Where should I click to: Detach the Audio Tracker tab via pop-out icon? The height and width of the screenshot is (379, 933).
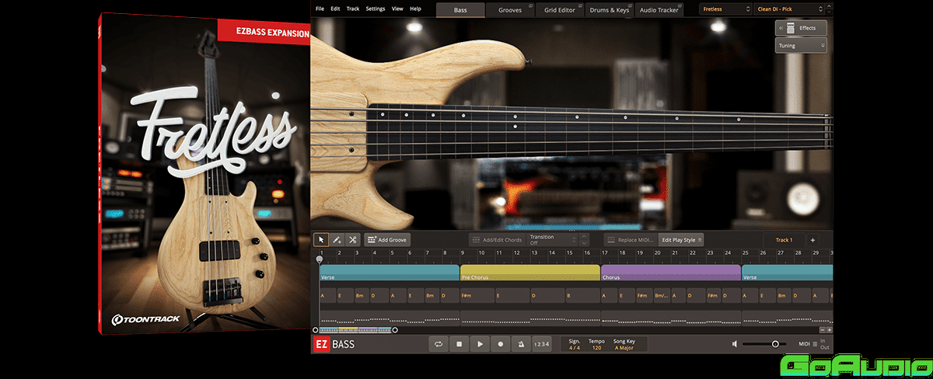click(x=679, y=6)
